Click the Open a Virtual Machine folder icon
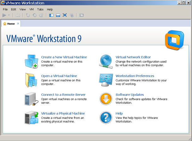The width and height of the screenshot is (192, 141). pyautogui.click(x=31, y=80)
